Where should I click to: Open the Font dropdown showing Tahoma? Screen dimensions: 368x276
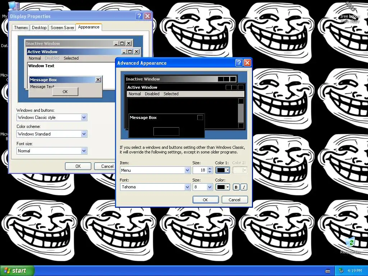187,187
